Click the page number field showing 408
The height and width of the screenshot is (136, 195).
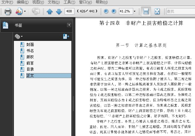70,11
